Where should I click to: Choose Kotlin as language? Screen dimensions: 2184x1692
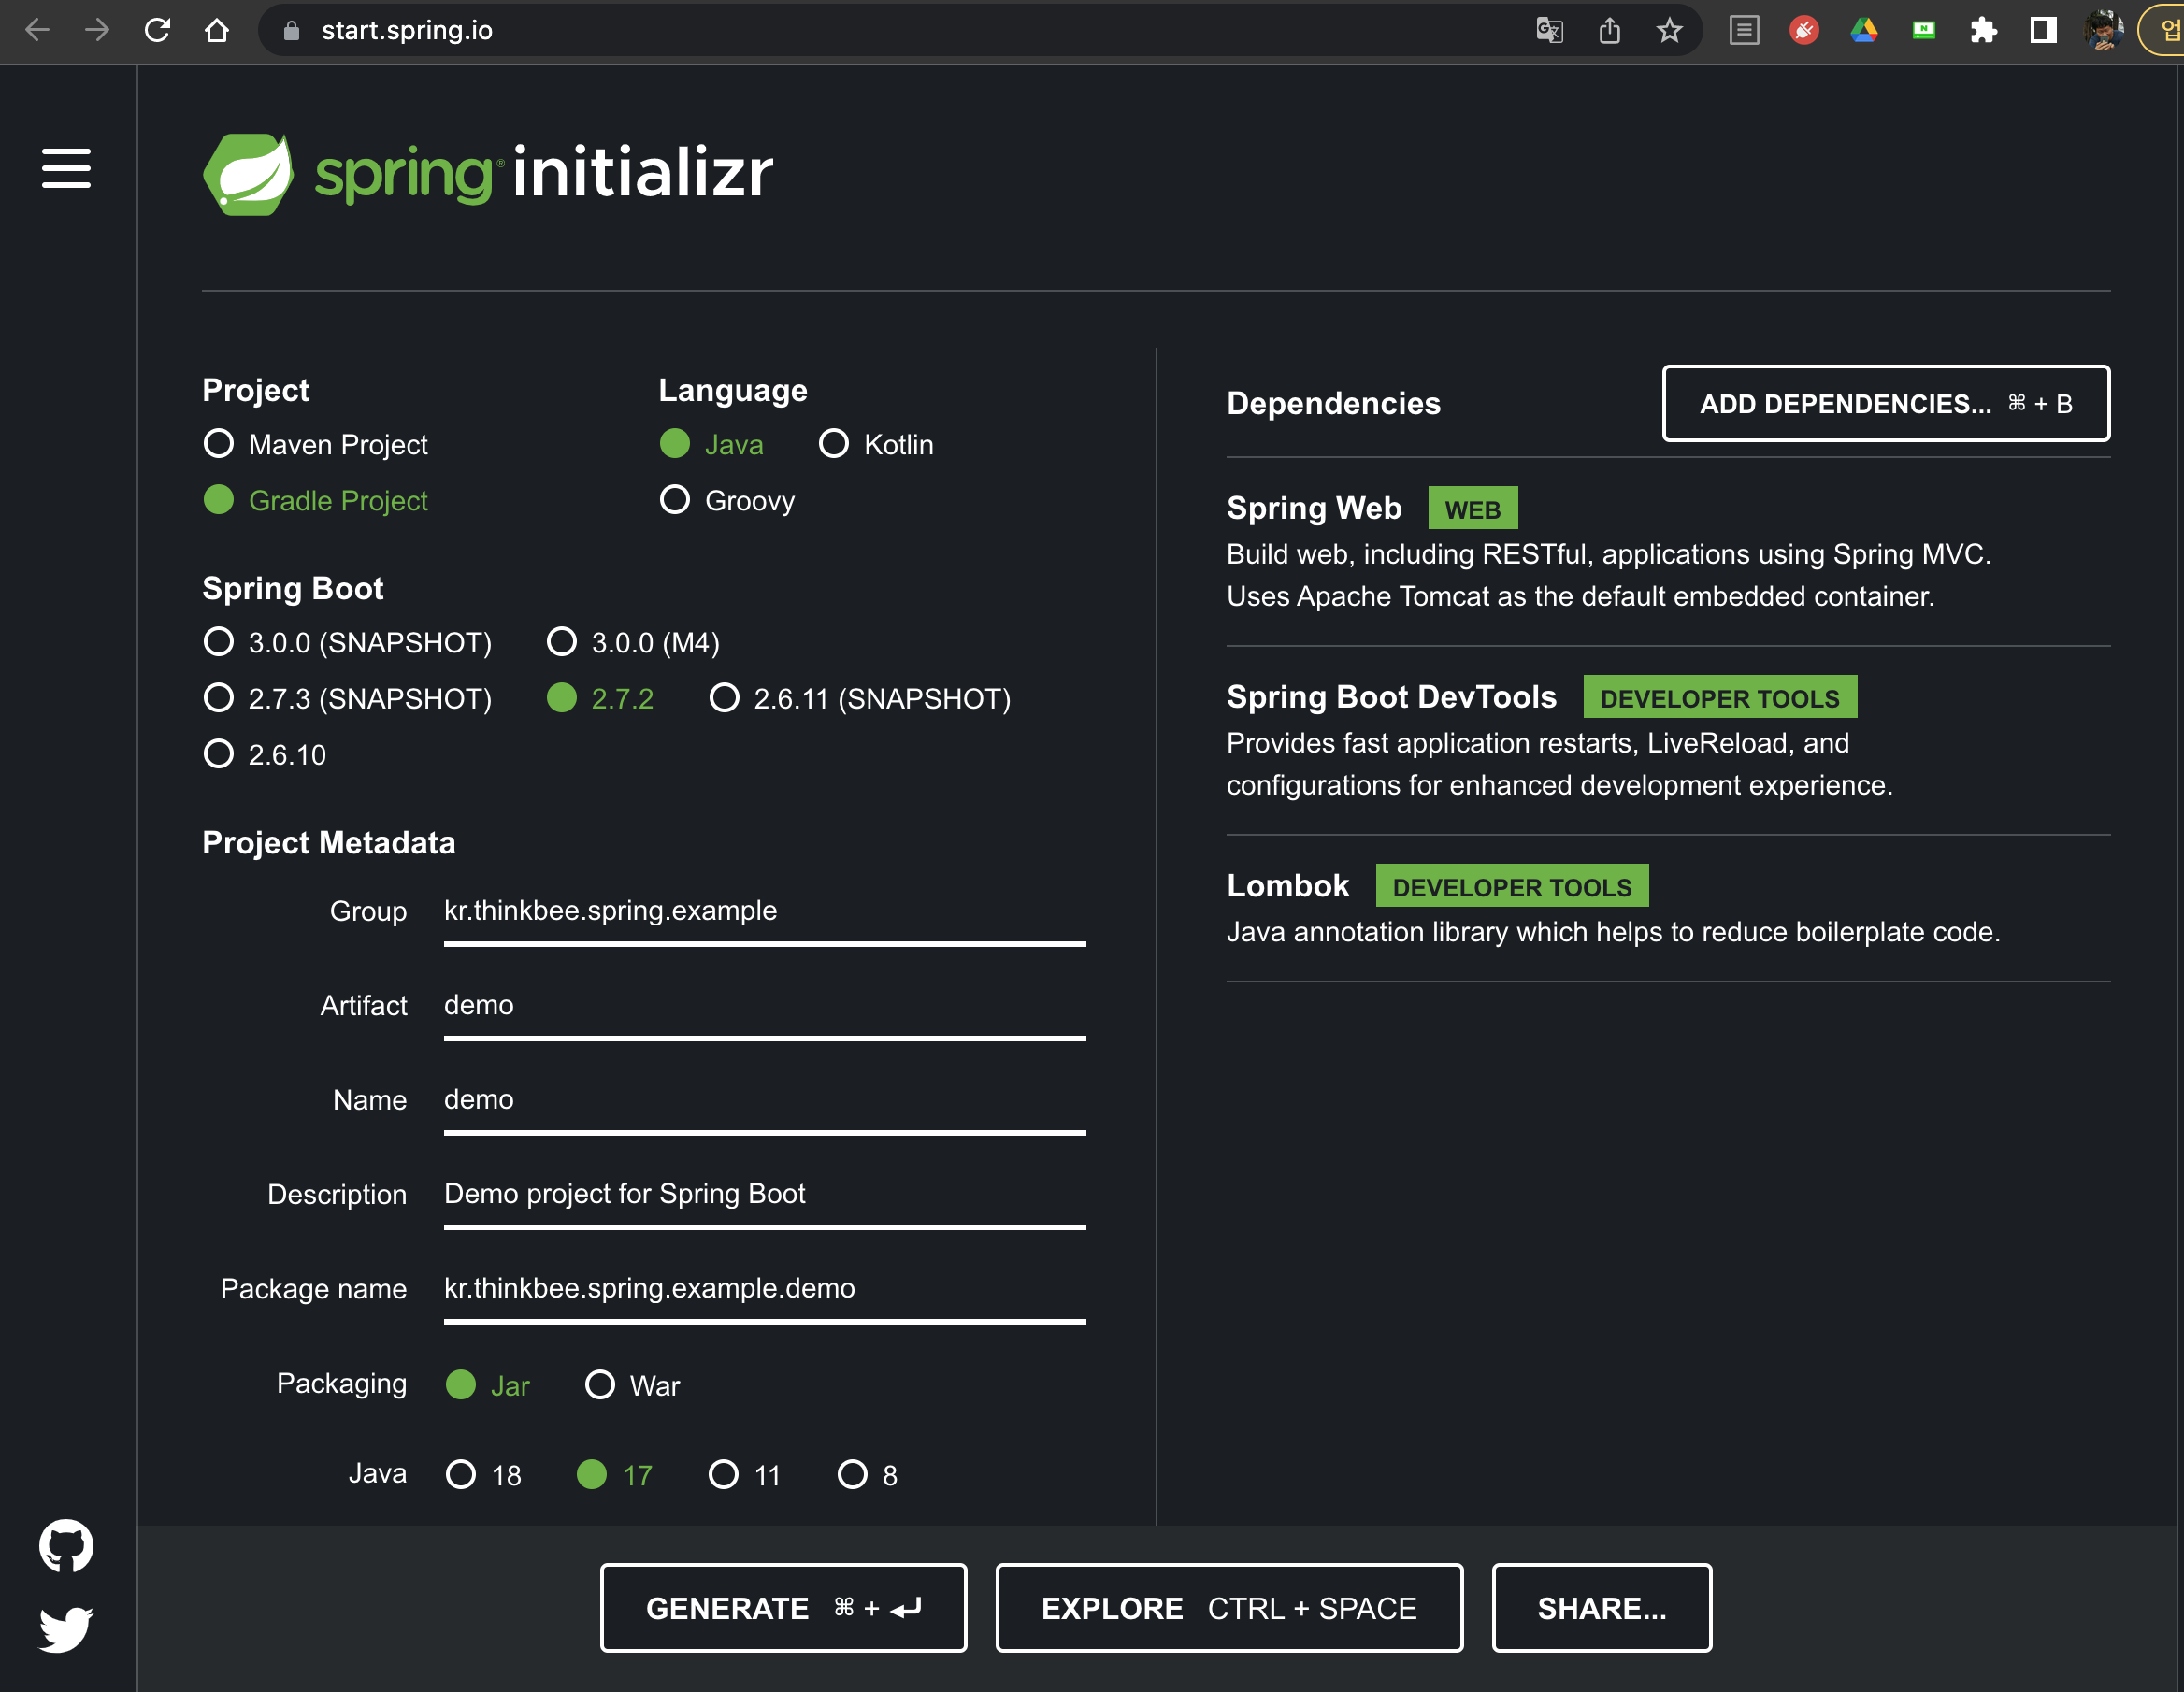tap(876, 444)
